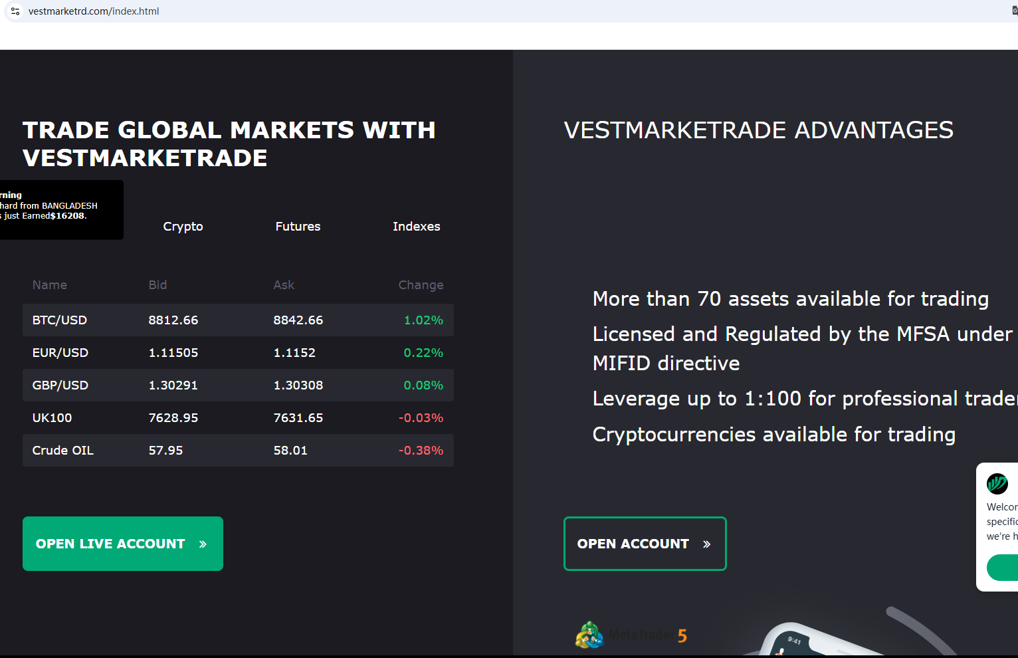Click the site information icon in address bar
The height and width of the screenshot is (658, 1018).
[15, 11]
